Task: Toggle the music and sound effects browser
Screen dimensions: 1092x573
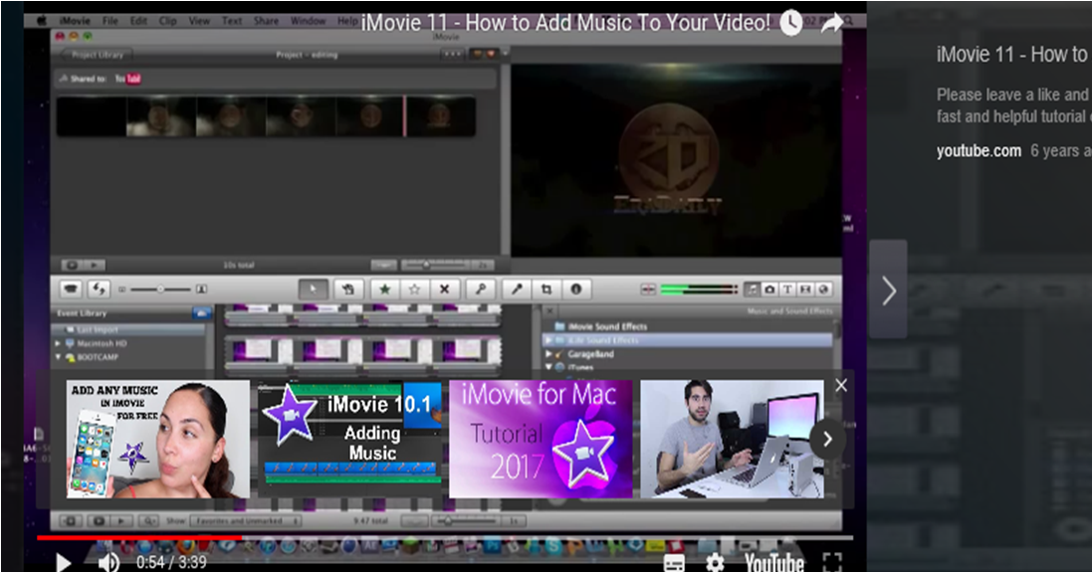Action: (x=752, y=288)
